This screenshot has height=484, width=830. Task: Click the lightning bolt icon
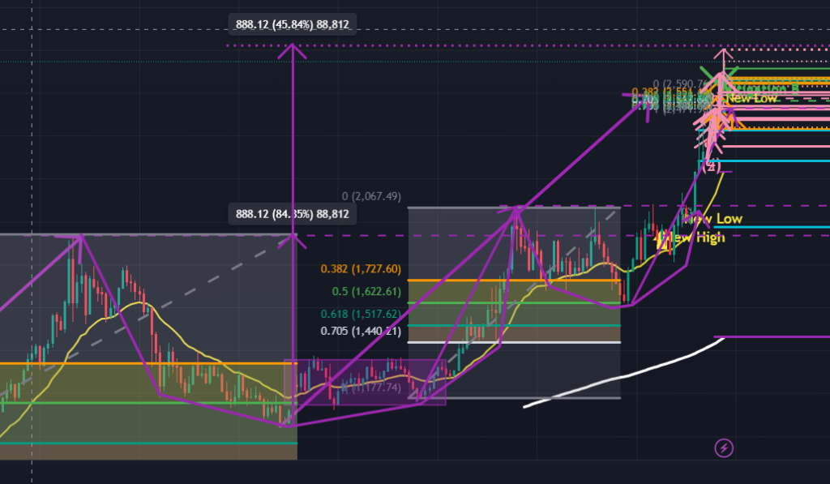pos(725,447)
